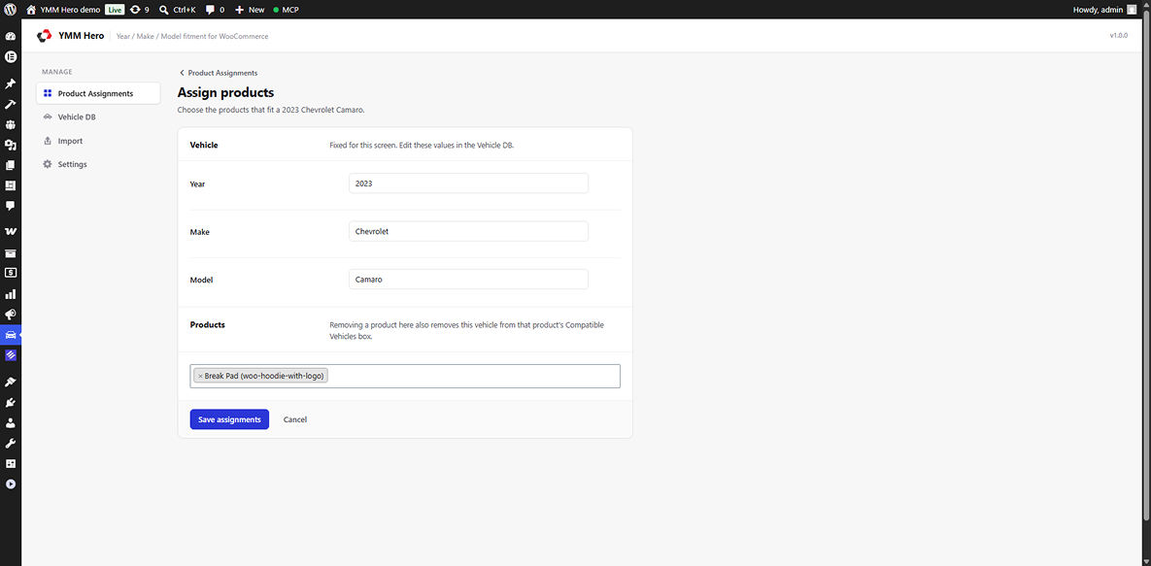Image resolution: width=1151 pixels, height=566 pixels.
Task: Open the WordPress logo menu
Action: click(x=11, y=10)
